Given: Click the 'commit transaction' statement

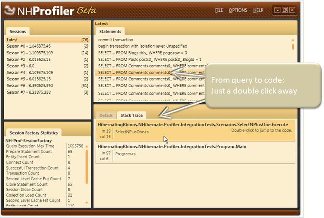Looking at the screenshot, I should coord(116,40).
